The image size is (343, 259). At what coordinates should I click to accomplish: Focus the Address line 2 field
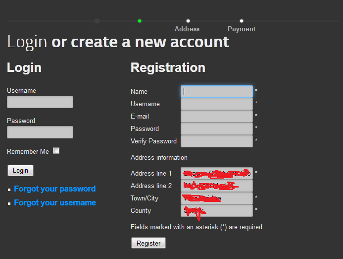click(x=217, y=186)
